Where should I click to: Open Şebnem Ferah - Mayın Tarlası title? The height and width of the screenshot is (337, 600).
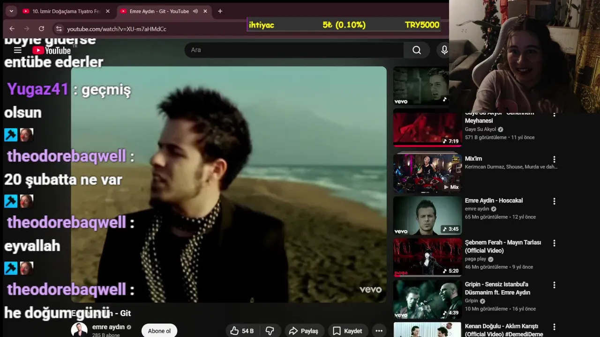[503, 247]
